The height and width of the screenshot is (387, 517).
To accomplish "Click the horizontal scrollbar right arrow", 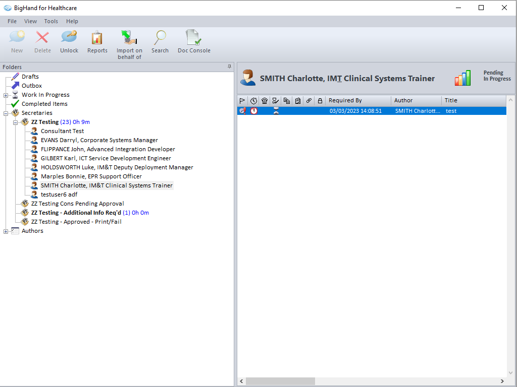I will pos(502,381).
